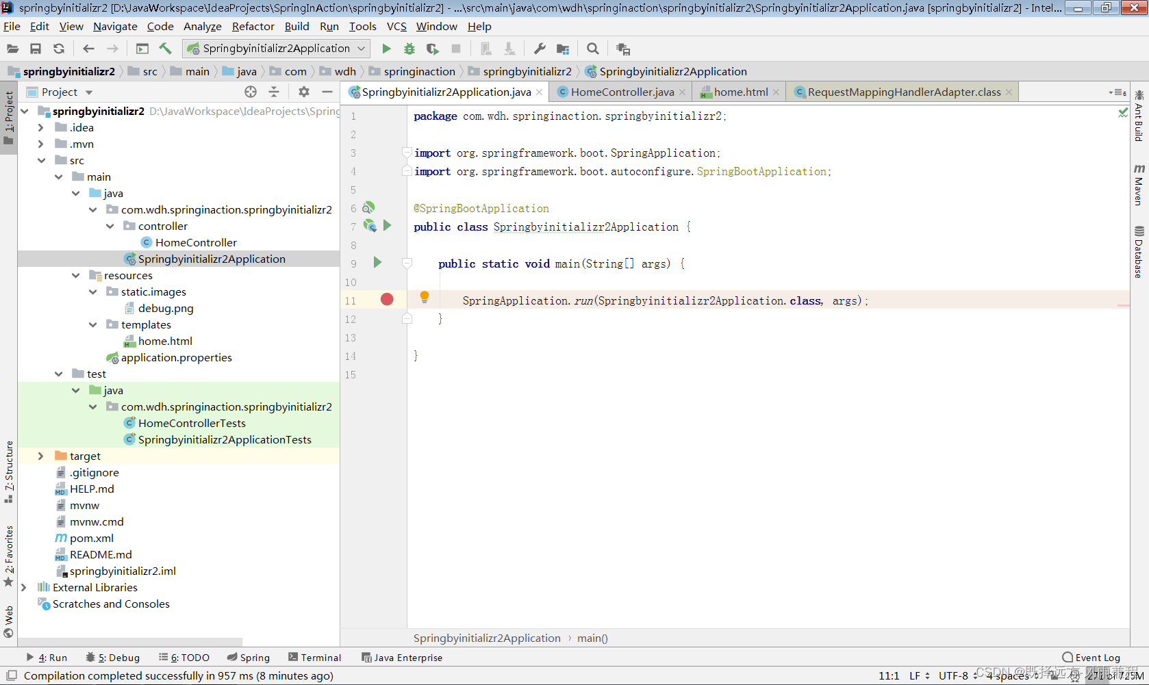1149x685 pixels.
Task: Navigate forward with the right arrow
Action: pos(112,49)
